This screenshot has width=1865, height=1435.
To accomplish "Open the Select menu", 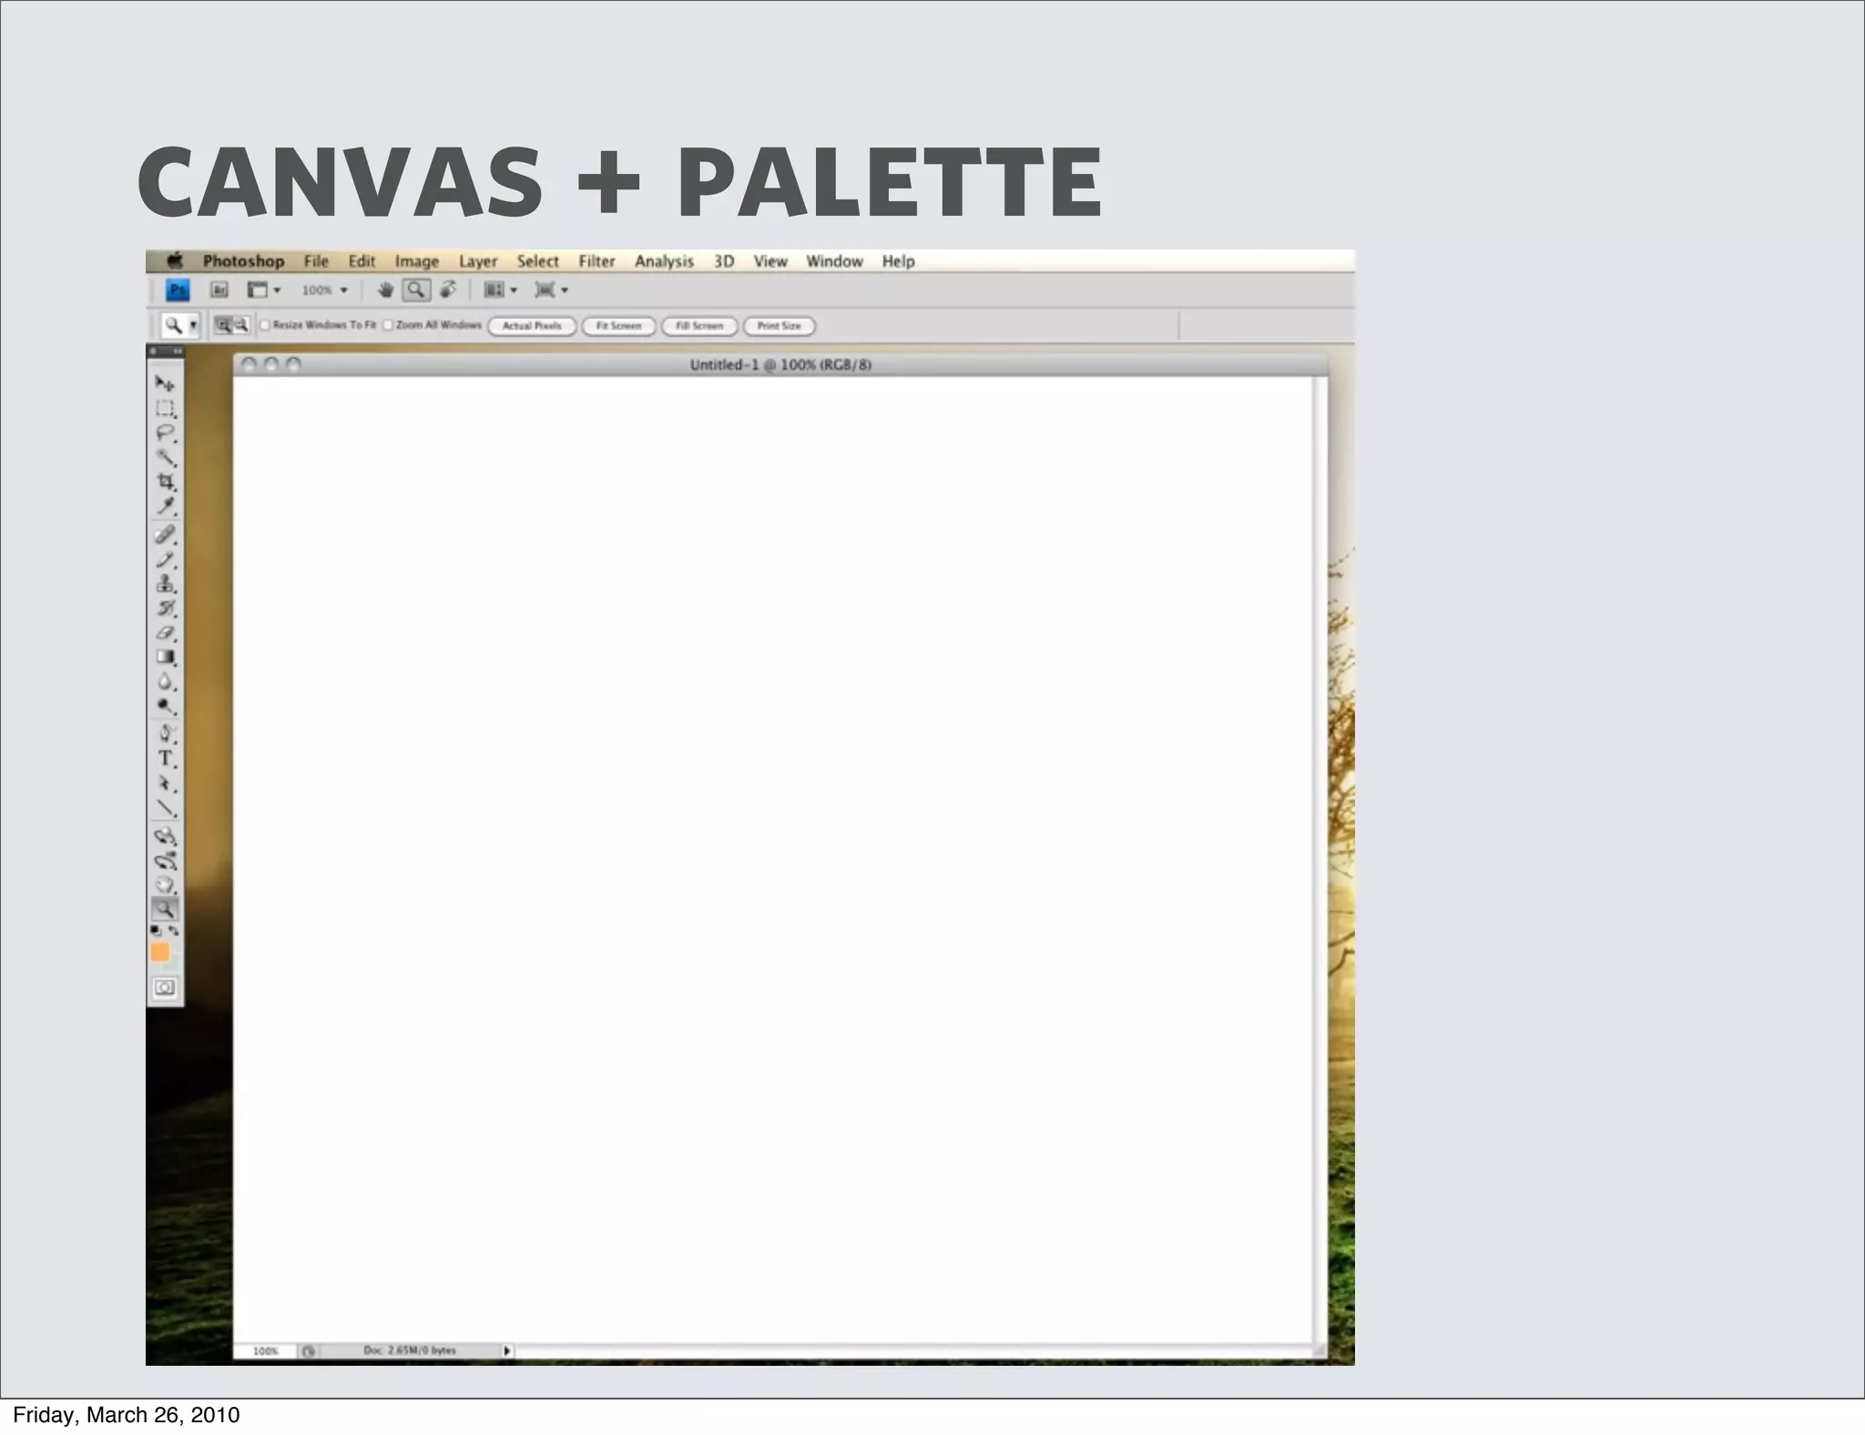I will (538, 261).
